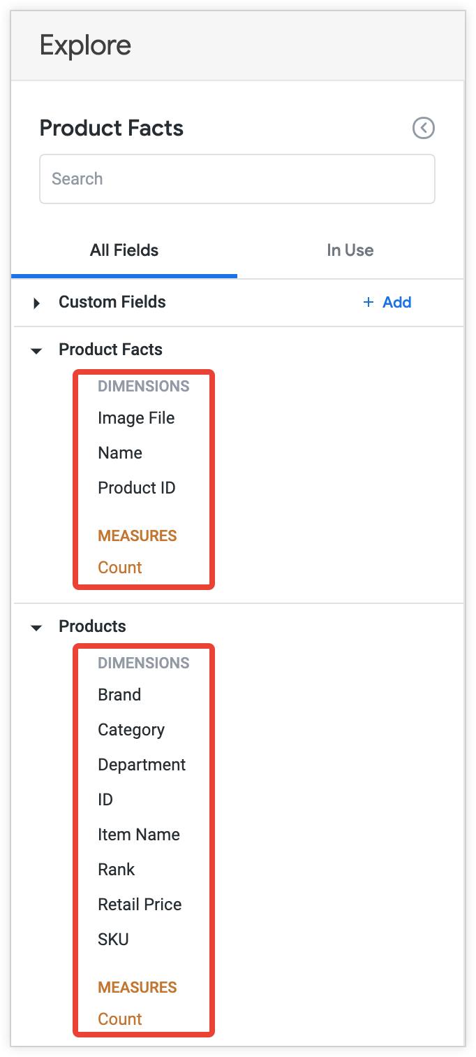
Task: Select the Rank dimension
Action: [x=116, y=869]
